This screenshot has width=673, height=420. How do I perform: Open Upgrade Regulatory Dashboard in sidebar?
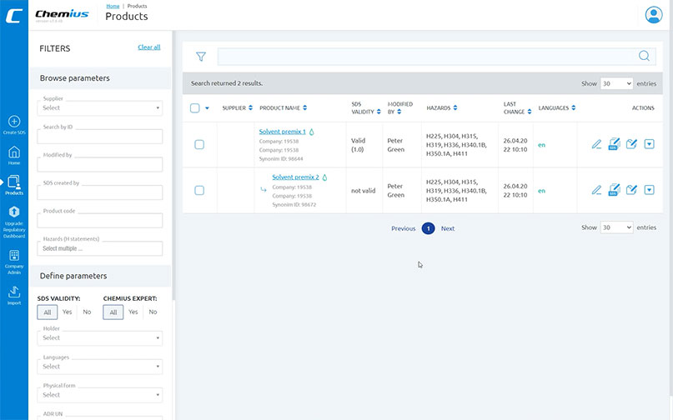tap(14, 212)
